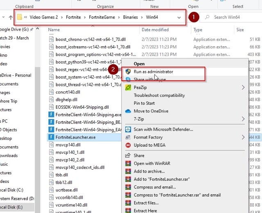Expand the Format Factory submenu arrow
Image resolution: width=262 pixels, height=213 pixels.
[x=243, y=137]
